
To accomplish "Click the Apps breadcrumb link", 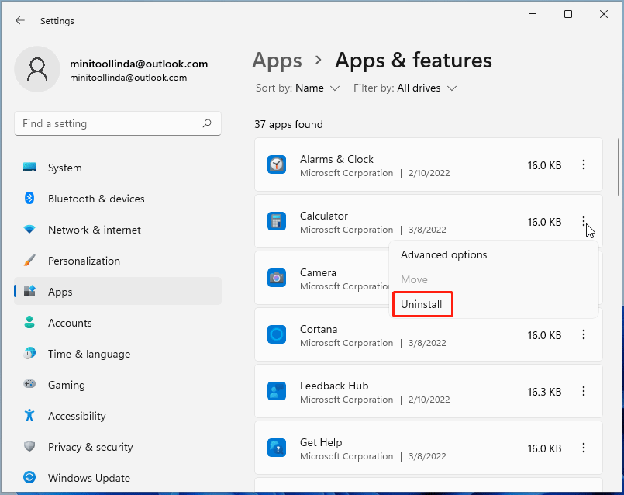I will click(277, 61).
